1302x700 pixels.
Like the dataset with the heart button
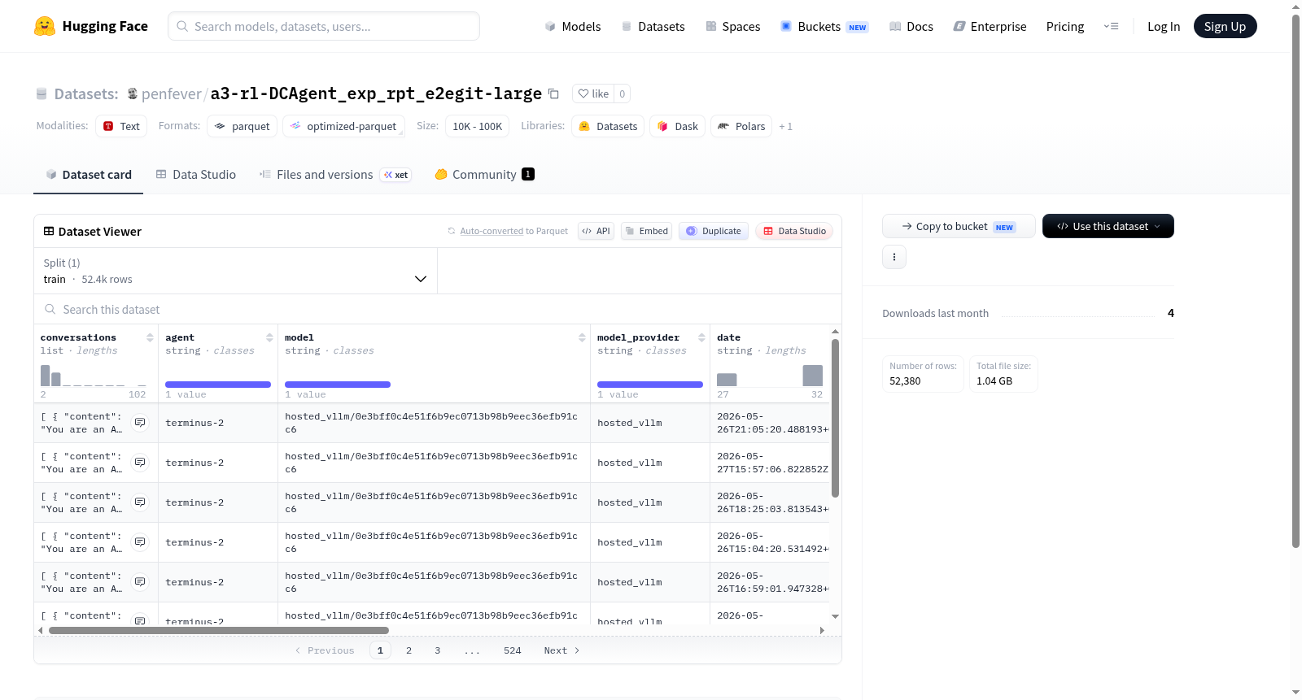click(x=593, y=93)
